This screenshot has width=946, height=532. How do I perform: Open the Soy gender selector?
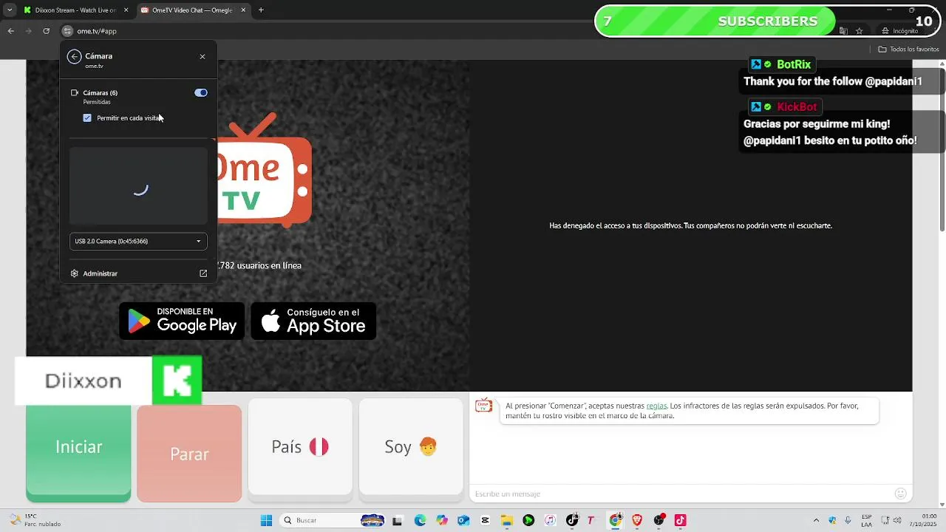click(x=411, y=447)
